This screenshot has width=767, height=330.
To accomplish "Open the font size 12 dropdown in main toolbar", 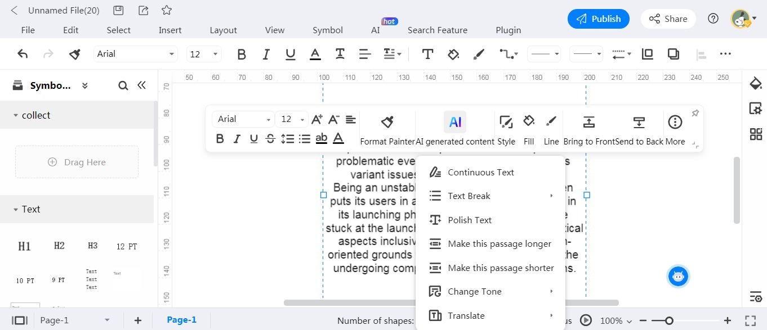I will [204, 54].
